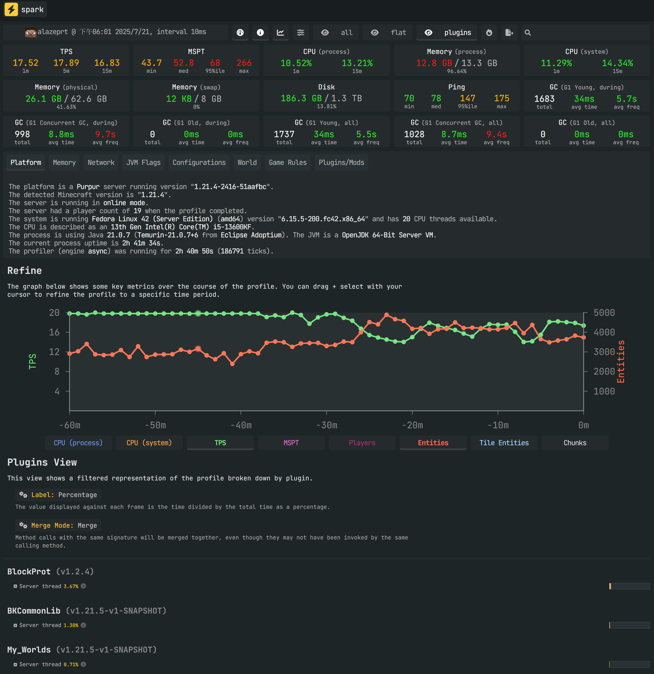Click the highlighted TPS data point on graph
654x674 pixels.
coord(198,313)
